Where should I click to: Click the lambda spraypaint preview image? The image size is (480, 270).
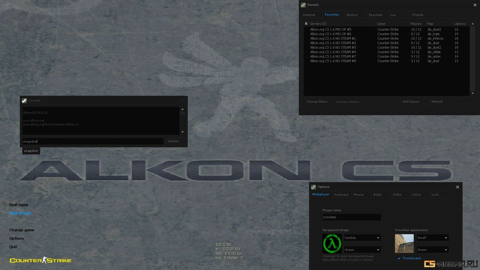coord(332,244)
